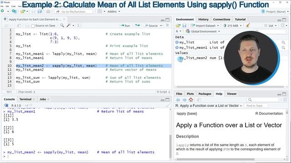Switch to the Jobs tab
Screen dimensions: 291x163
(x=42, y=99)
